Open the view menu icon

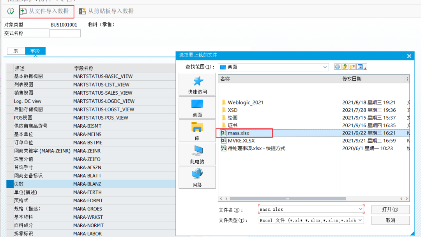coord(361,67)
